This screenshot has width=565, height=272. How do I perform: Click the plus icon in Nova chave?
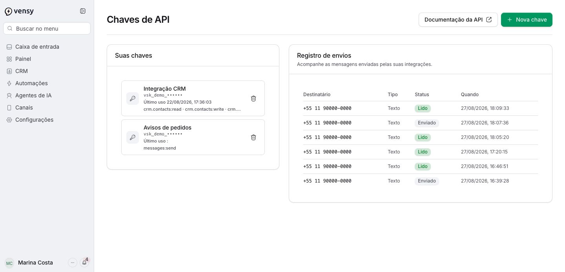(510, 20)
